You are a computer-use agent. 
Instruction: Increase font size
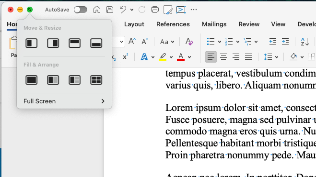tap(132, 42)
